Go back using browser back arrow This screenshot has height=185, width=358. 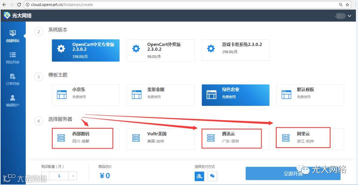click(4, 4)
